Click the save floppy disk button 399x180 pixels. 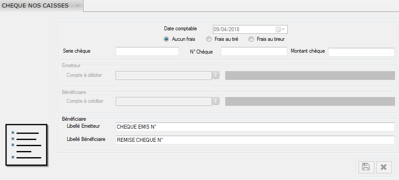pos(366,167)
